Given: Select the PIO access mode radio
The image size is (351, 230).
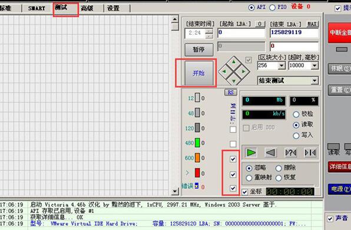Looking at the screenshot, I should [272, 8].
